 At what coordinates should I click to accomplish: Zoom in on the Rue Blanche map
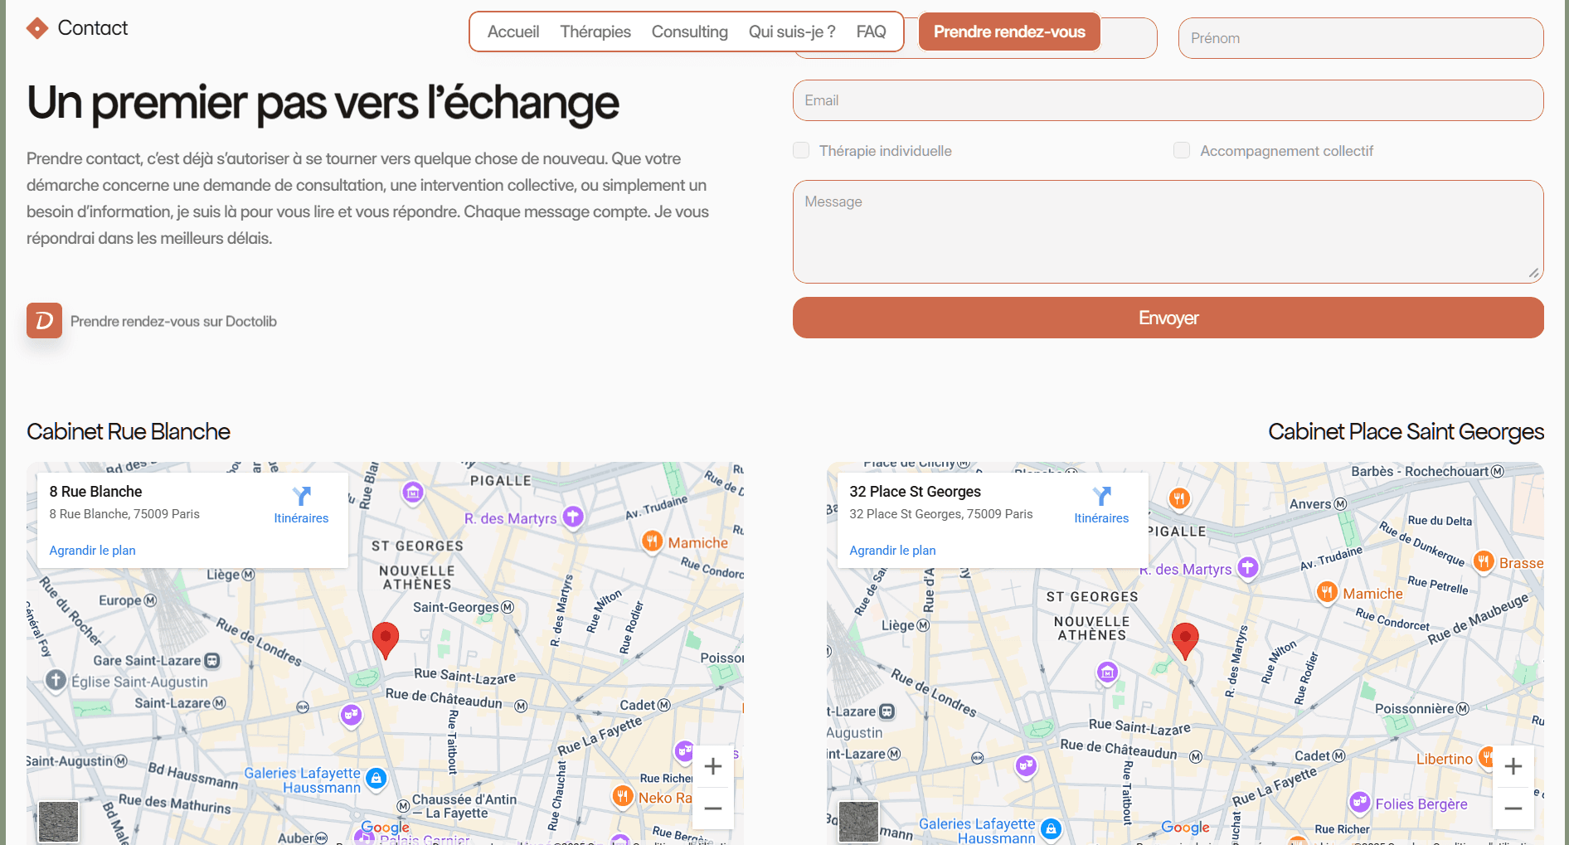point(712,766)
